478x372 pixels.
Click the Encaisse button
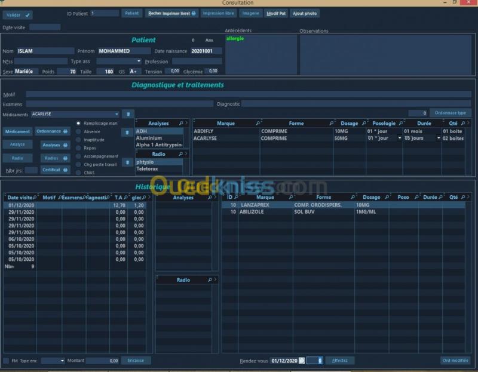tap(136, 361)
